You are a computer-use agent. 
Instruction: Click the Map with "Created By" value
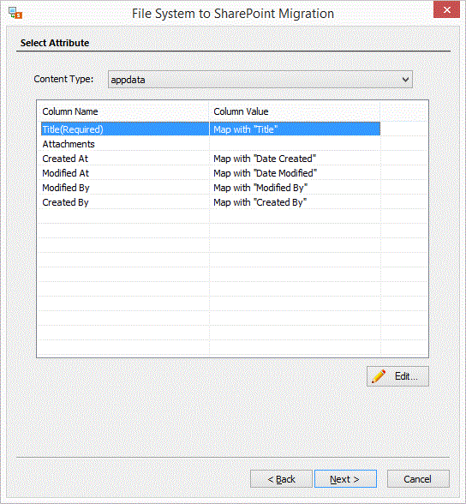click(260, 202)
